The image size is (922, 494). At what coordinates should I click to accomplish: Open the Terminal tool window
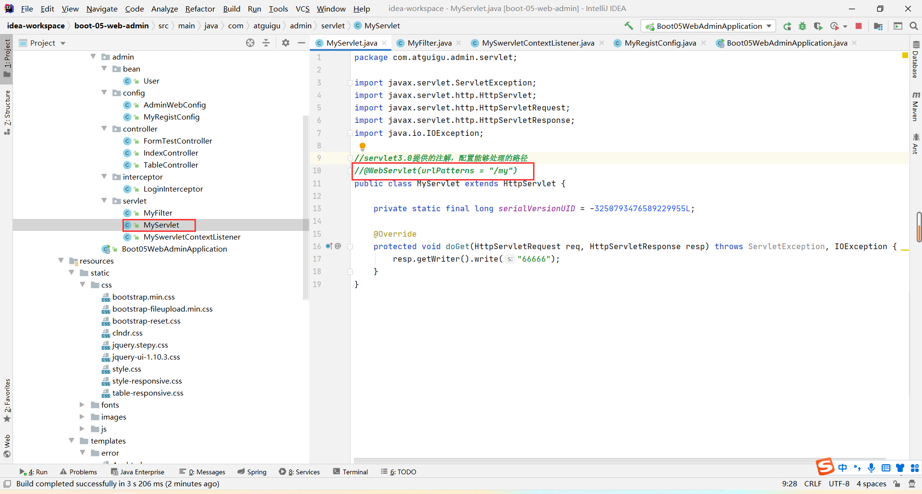coord(351,472)
